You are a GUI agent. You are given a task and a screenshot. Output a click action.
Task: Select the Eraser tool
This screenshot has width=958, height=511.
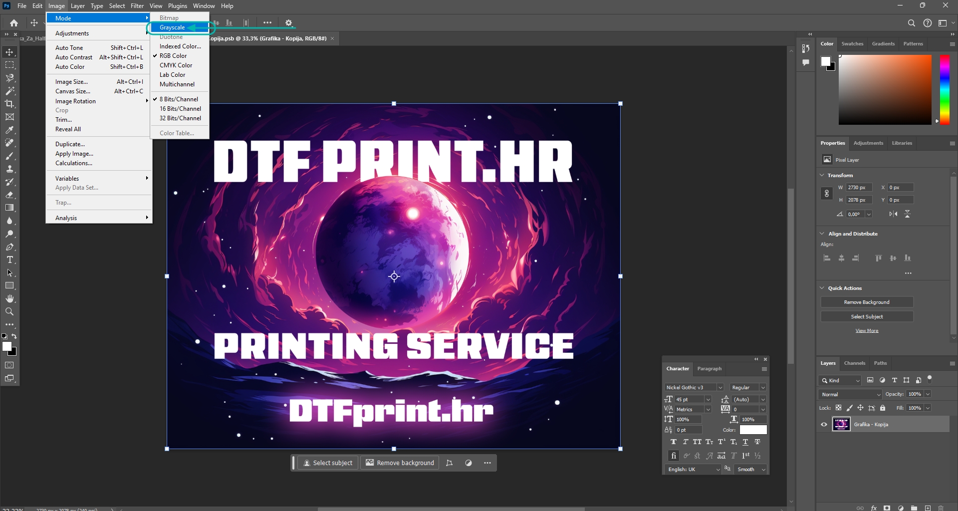tap(9, 195)
